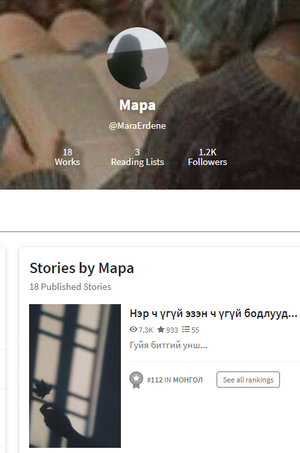
Task: Click the Stories by Мара heading
Action: (x=81, y=268)
